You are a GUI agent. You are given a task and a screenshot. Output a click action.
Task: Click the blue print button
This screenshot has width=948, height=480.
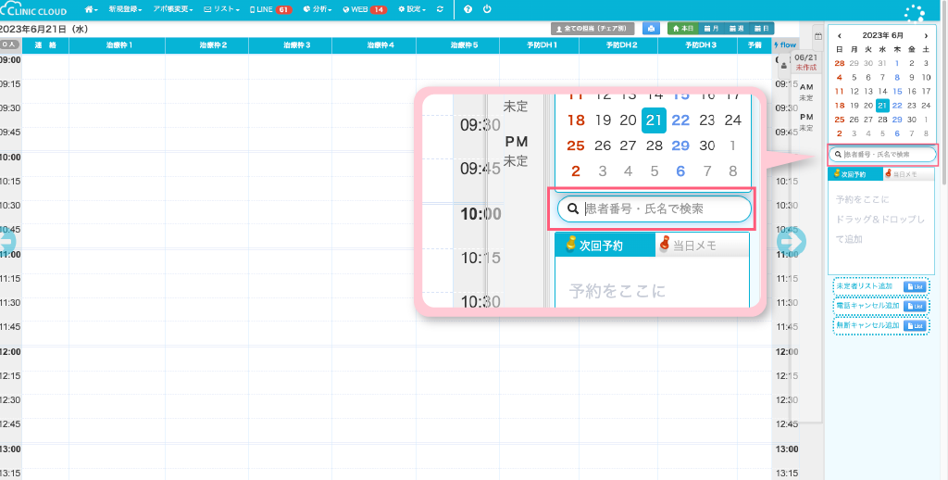(652, 29)
